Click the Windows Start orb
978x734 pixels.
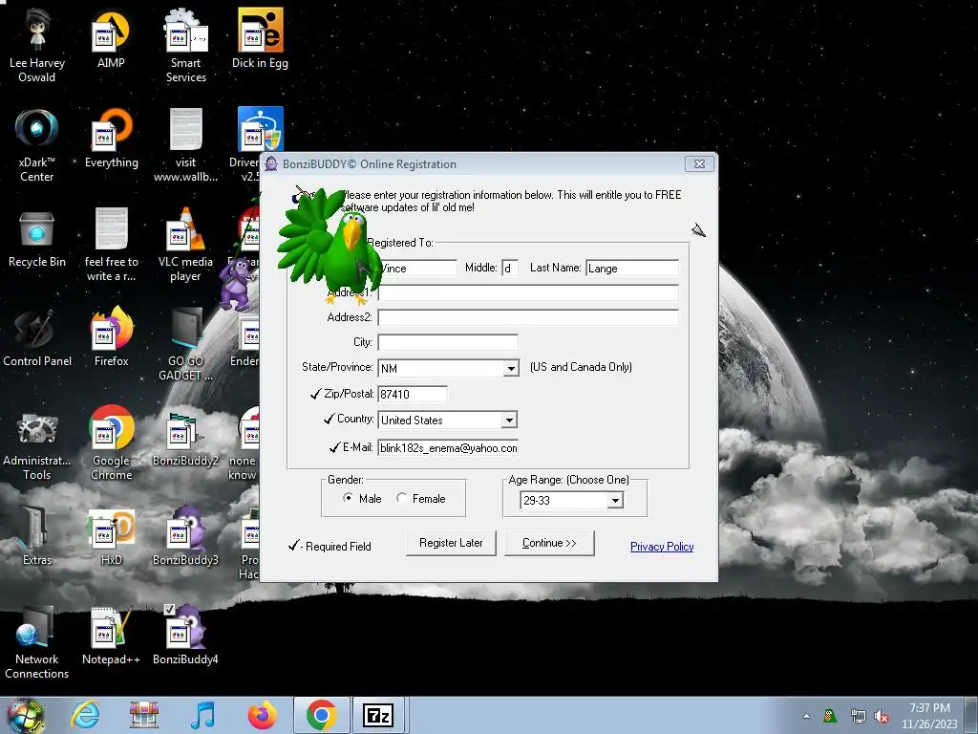(26, 716)
